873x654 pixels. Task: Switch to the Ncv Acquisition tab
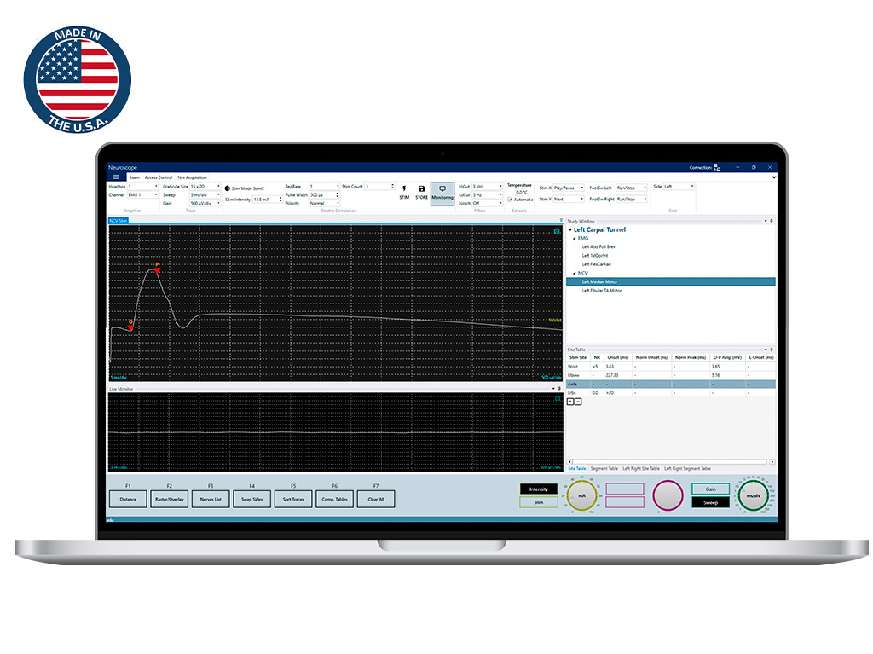click(x=192, y=177)
